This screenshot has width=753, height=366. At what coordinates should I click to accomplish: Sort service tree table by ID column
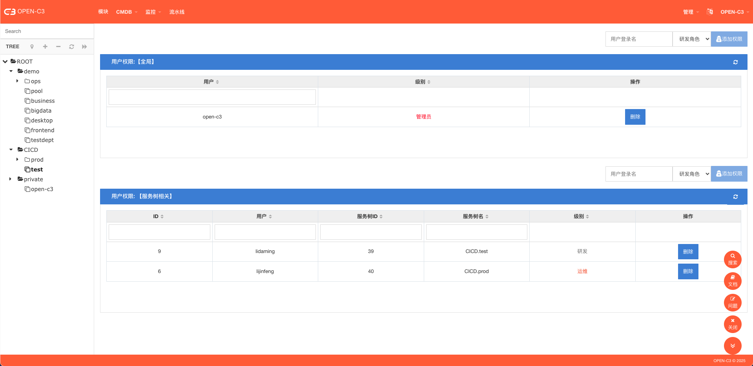pyautogui.click(x=159, y=217)
